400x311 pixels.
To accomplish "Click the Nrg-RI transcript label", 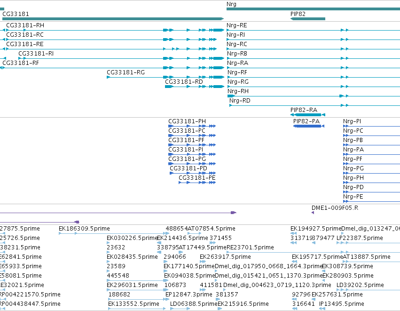I will pos(235,35).
